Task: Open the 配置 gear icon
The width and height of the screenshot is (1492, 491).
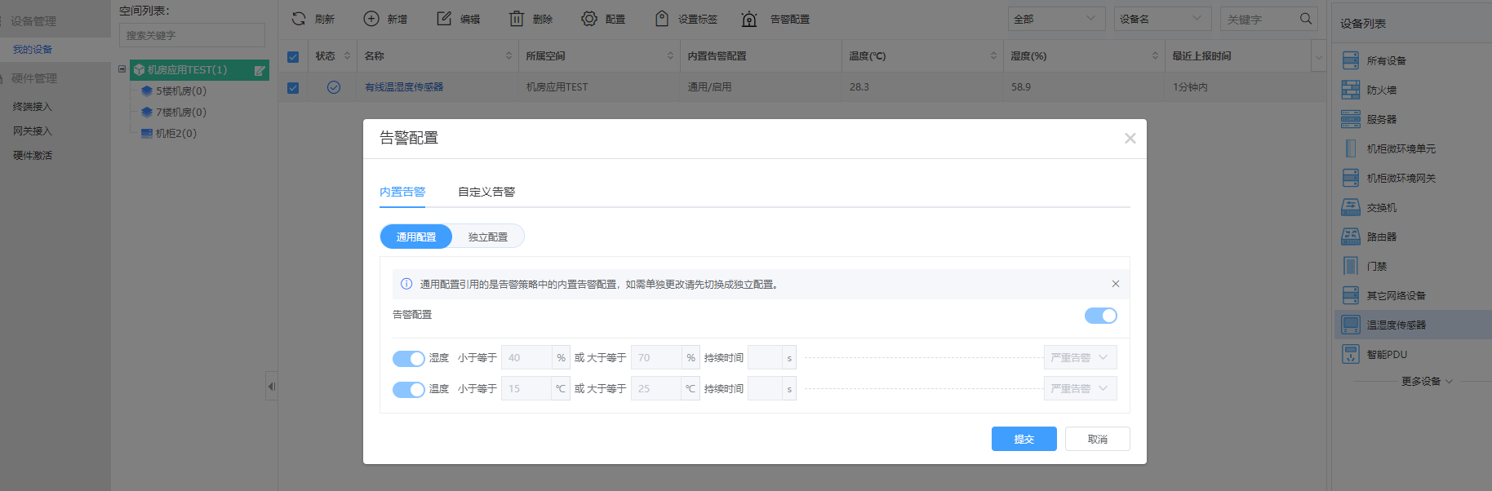Action: click(x=589, y=19)
